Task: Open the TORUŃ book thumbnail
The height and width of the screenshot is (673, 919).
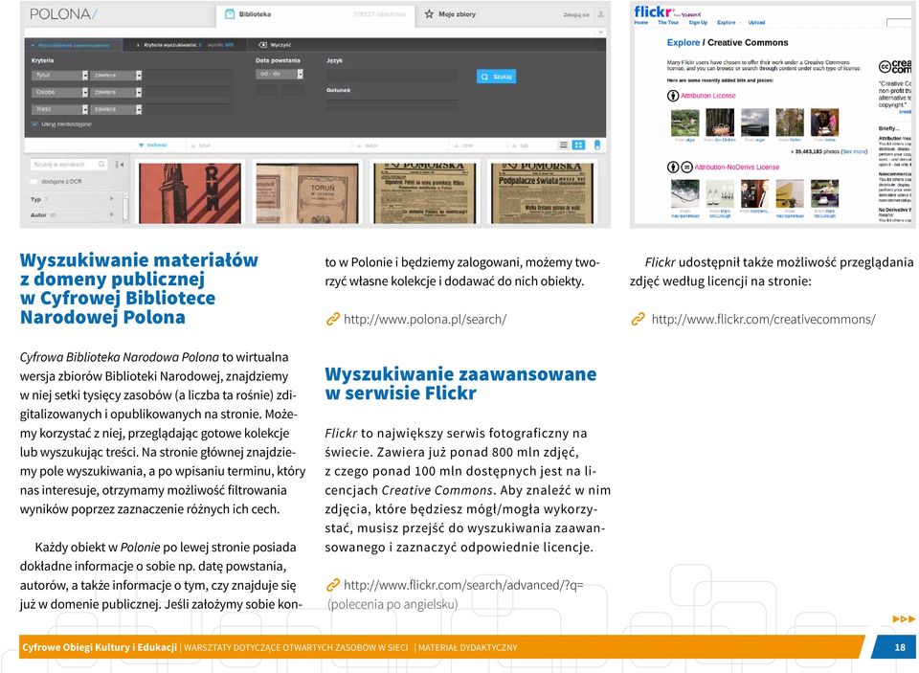Action: click(307, 192)
